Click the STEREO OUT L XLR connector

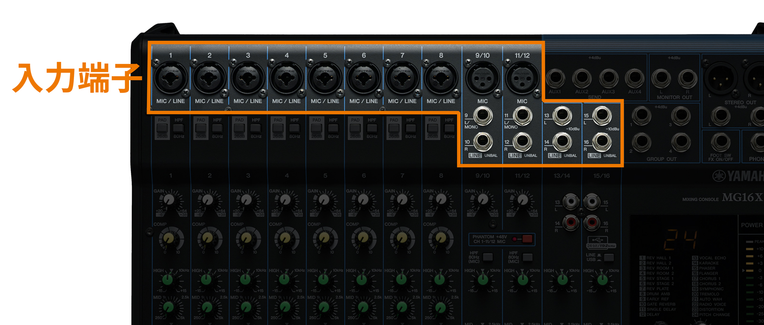pyautogui.click(x=720, y=78)
